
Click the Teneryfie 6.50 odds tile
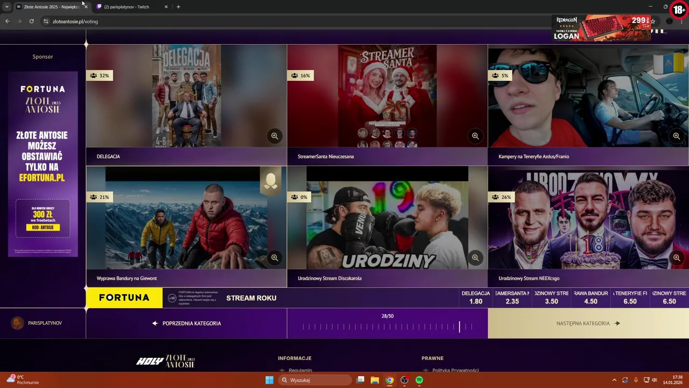click(630, 297)
